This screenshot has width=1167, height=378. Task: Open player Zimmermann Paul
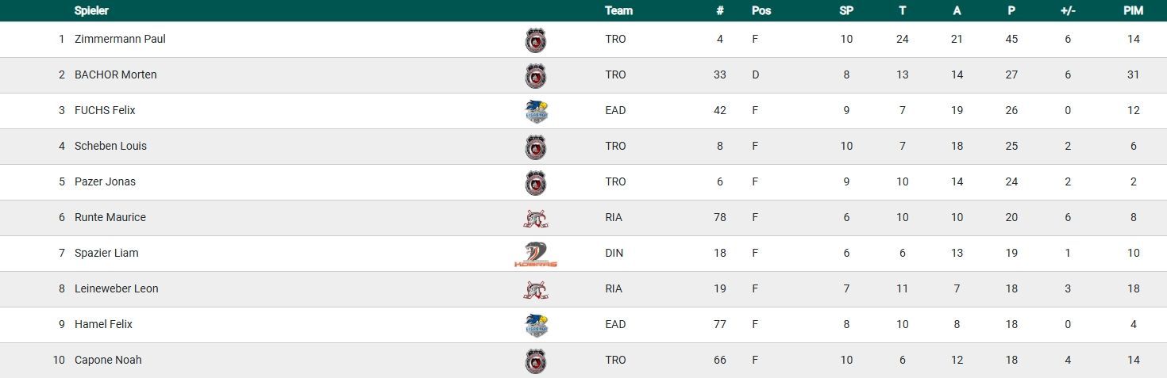pyautogui.click(x=120, y=39)
